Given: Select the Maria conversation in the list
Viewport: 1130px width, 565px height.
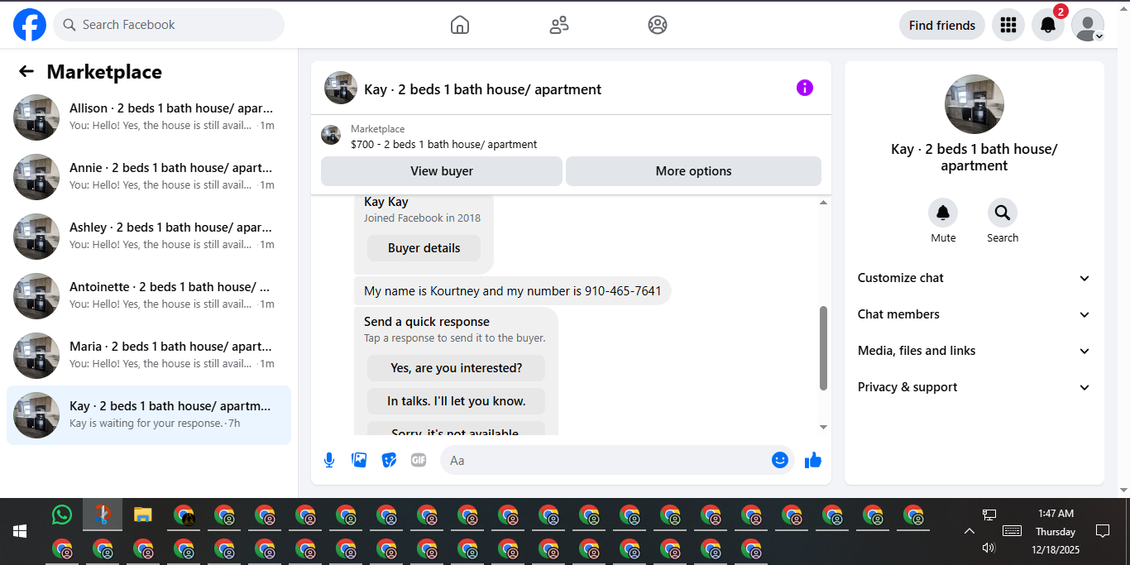Looking at the screenshot, I should [x=149, y=356].
